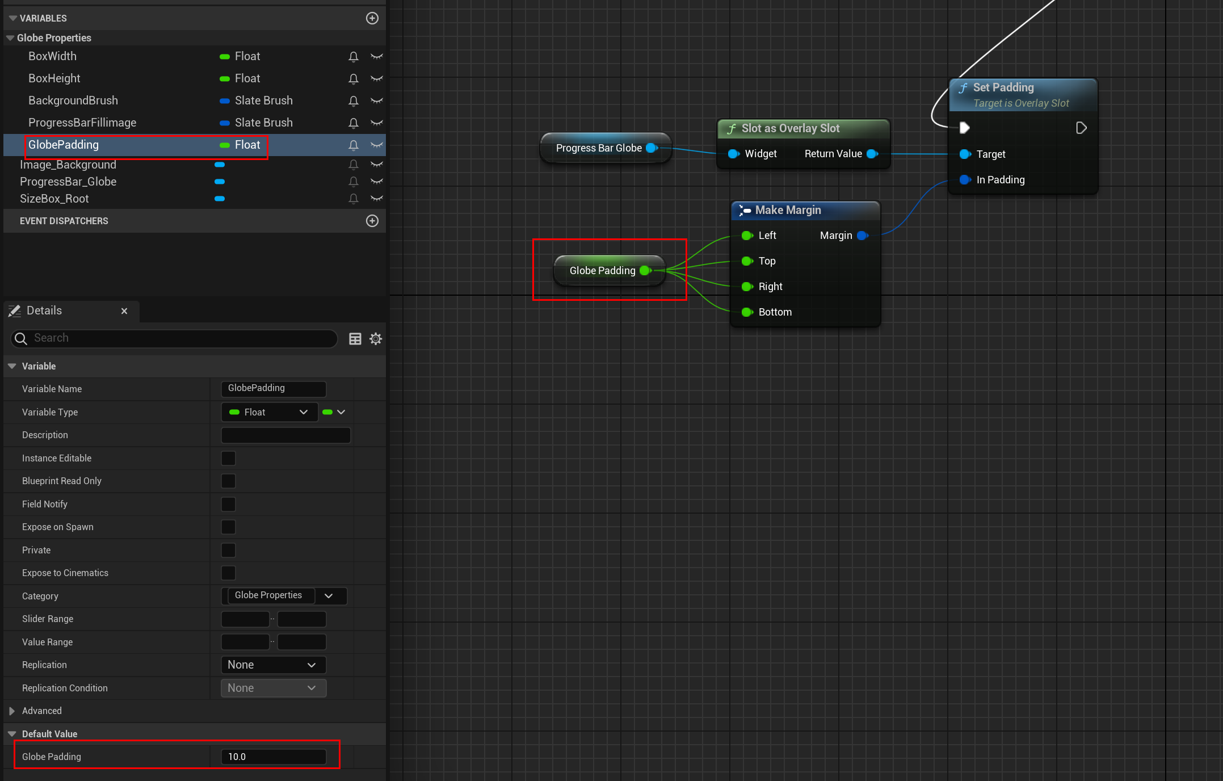Click the property matrix grid icon

[x=355, y=339]
